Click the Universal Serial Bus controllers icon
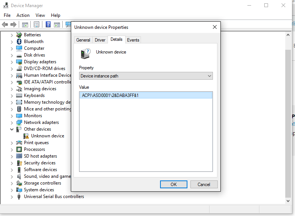The image size is (295, 216). tap(19, 197)
